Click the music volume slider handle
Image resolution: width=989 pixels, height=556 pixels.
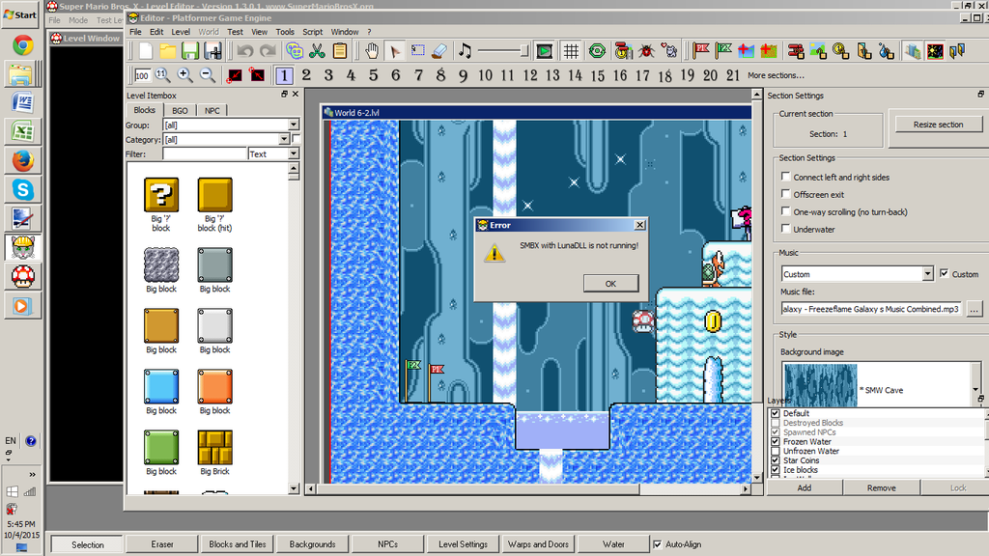click(x=523, y=51)
